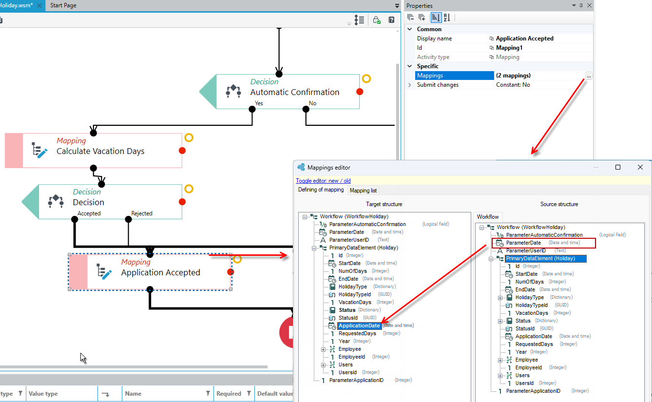Image resolution: width=652 pixels, height=402 pixels.
Task: Collapse the Common properties section
Action: point(410,29)
